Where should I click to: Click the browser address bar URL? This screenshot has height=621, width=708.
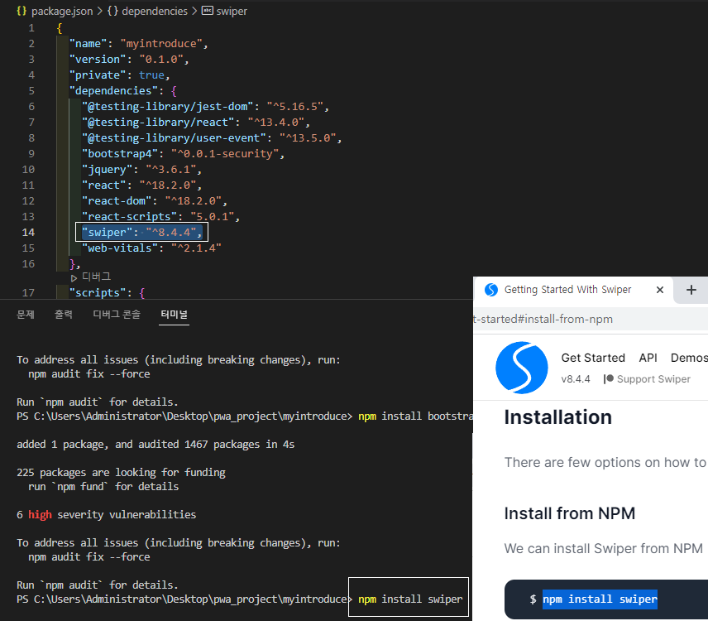click(543, 319)
